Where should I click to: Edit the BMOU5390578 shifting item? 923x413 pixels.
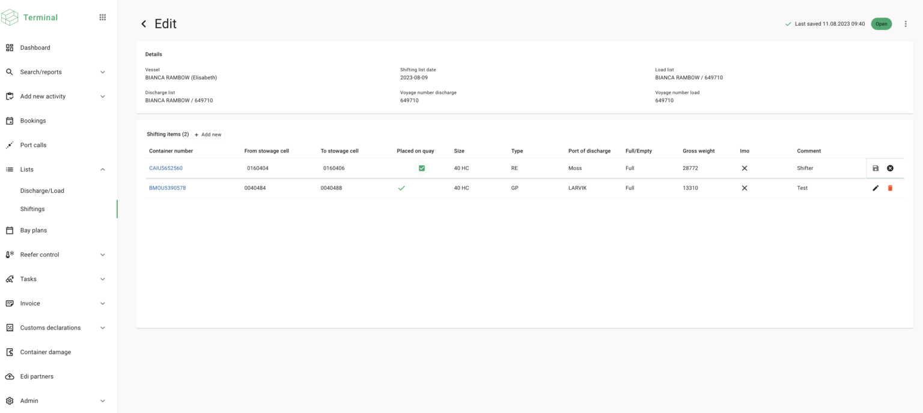[876, 188]
